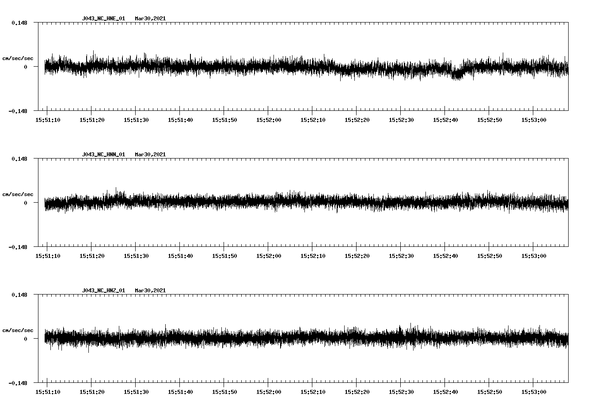Viewport: 600px width, 408px height.
Task: Click the Mar30,2021 date on middle plot
Action: coord(151,154)
